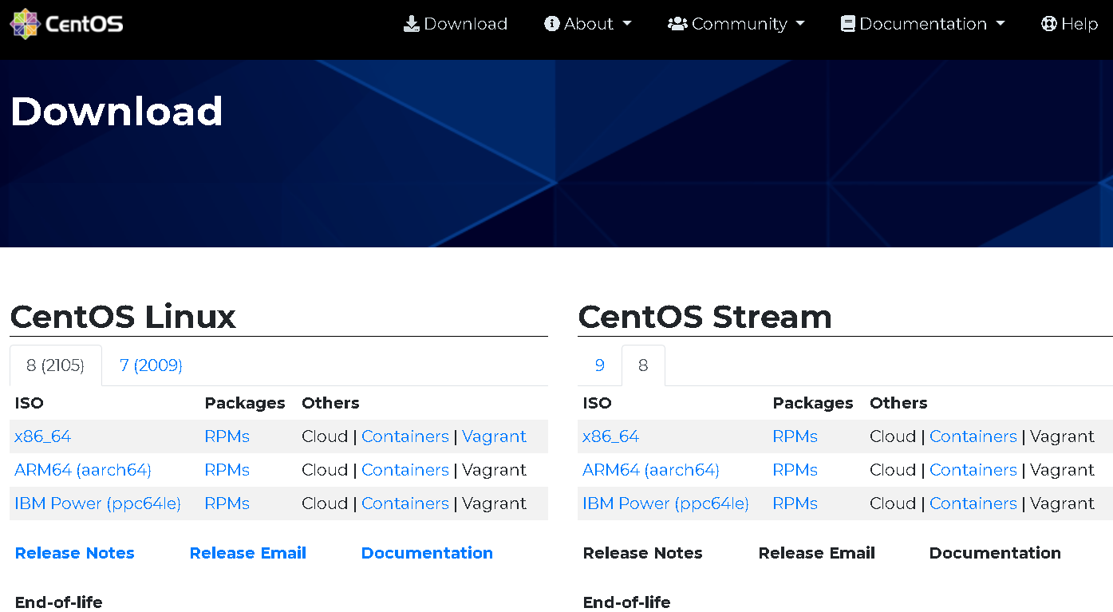Image resolution: width=1113 pixels, height=612 pixels.
Task: Open RPMs for IBM Power in CentOS Linux
Action: pyautogui.click(x=227, y=503)
